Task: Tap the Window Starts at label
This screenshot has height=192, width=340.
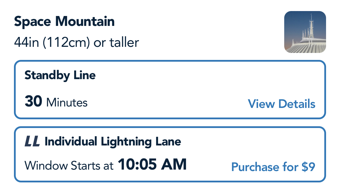Action: [69, 166]
